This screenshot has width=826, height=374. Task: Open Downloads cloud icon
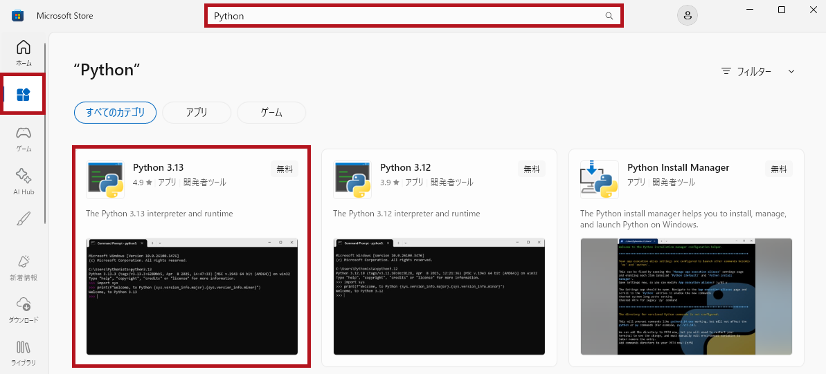[x=24, y=305]
